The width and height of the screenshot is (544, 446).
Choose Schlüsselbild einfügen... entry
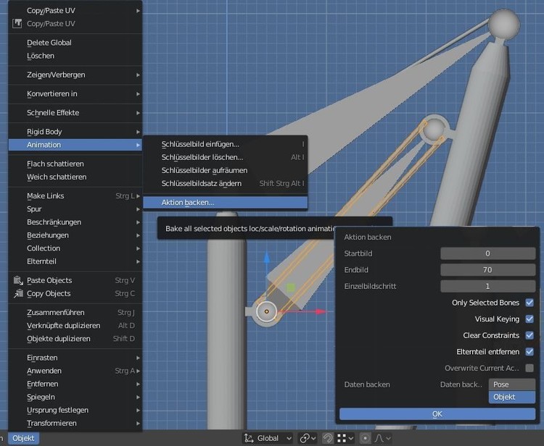[225, 144]
